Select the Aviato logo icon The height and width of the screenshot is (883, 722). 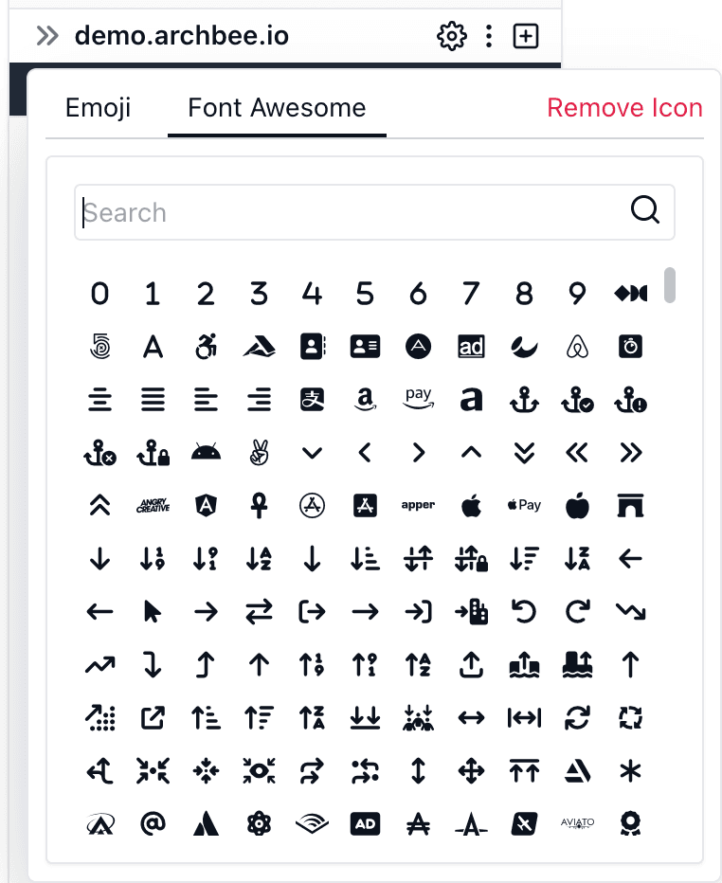577,822
